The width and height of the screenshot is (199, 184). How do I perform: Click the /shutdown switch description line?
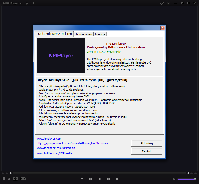pos(68,113)
